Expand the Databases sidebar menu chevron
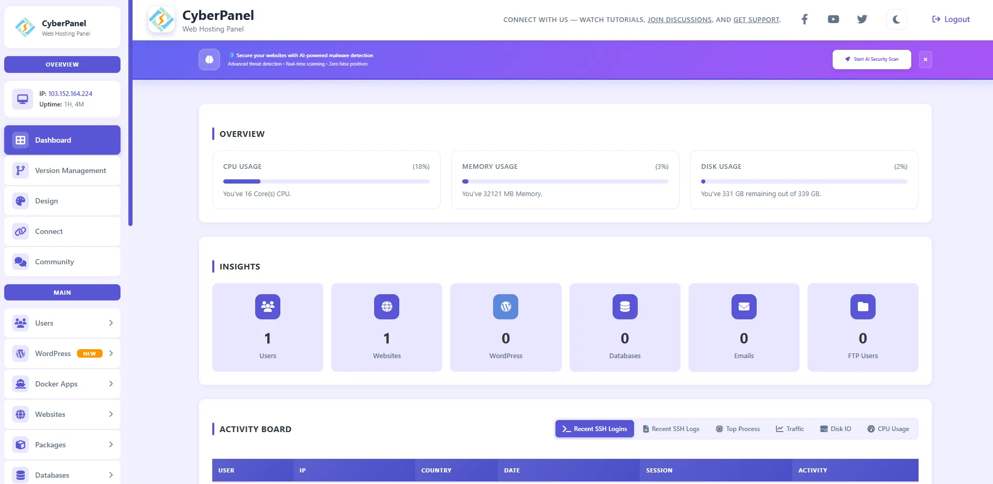The width and height of the screenshot is (993, 484). tap(111, 475)
